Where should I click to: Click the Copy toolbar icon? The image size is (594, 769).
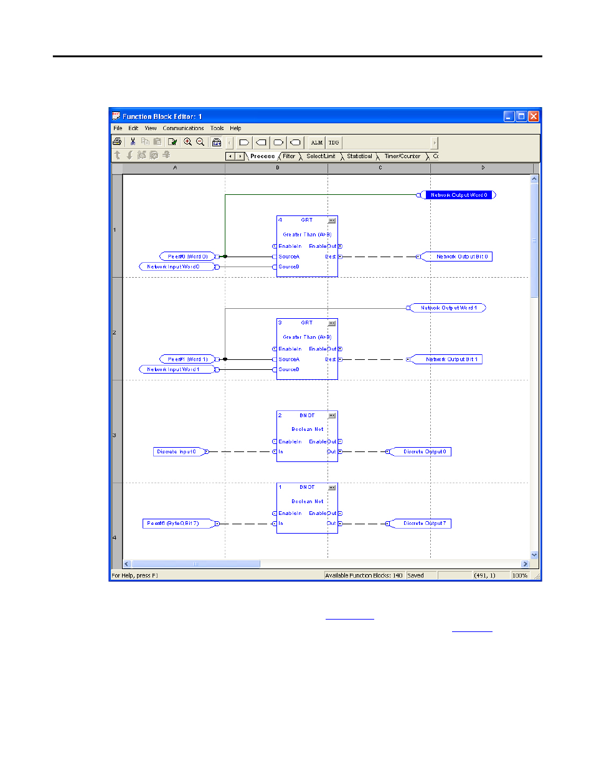[x=145, y=142]
